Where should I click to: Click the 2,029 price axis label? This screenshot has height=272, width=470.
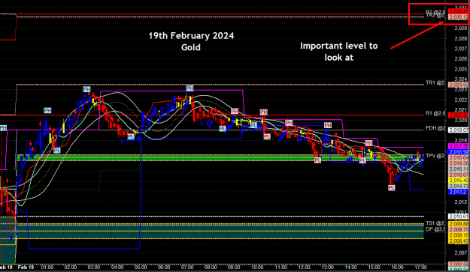(461, 28)
